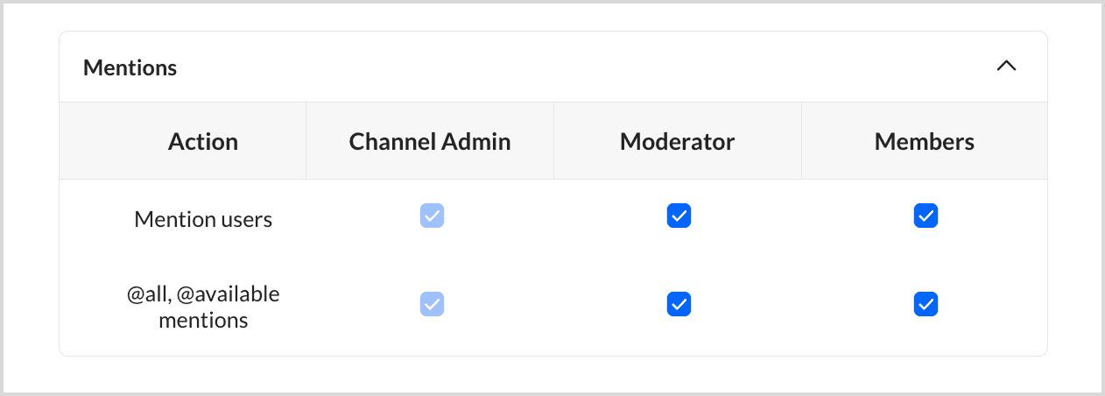Uncheck Mention users for Members
1105x396 pixels.
(926, 216)
